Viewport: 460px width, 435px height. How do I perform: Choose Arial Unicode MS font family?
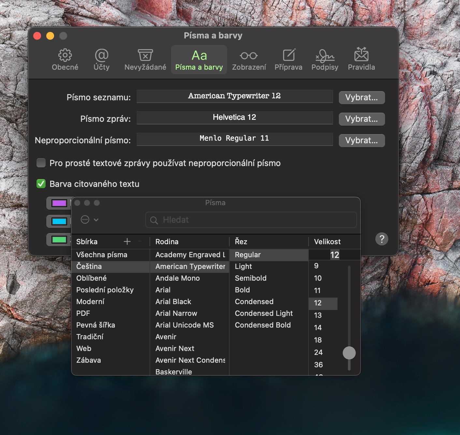point(190,325)
